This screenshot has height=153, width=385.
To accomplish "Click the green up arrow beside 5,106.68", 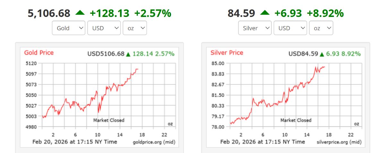I will pyautogui.click(x=80, y=13).
